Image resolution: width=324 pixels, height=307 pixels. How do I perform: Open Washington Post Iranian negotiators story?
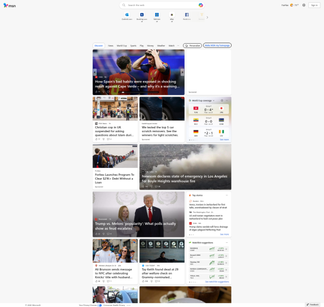coord(206,217)
